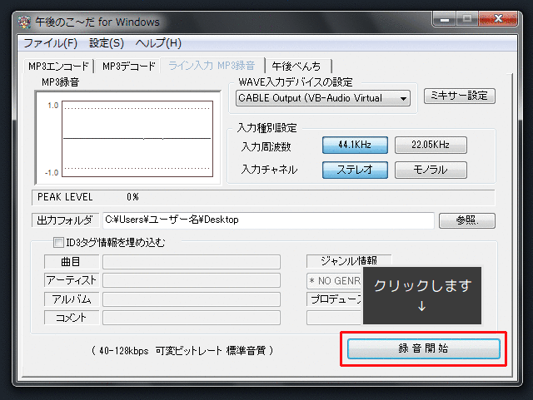The height and width of the screenshot is (400, 533).
Task: Choose ステレオ input channel
Action: (355, 170)
